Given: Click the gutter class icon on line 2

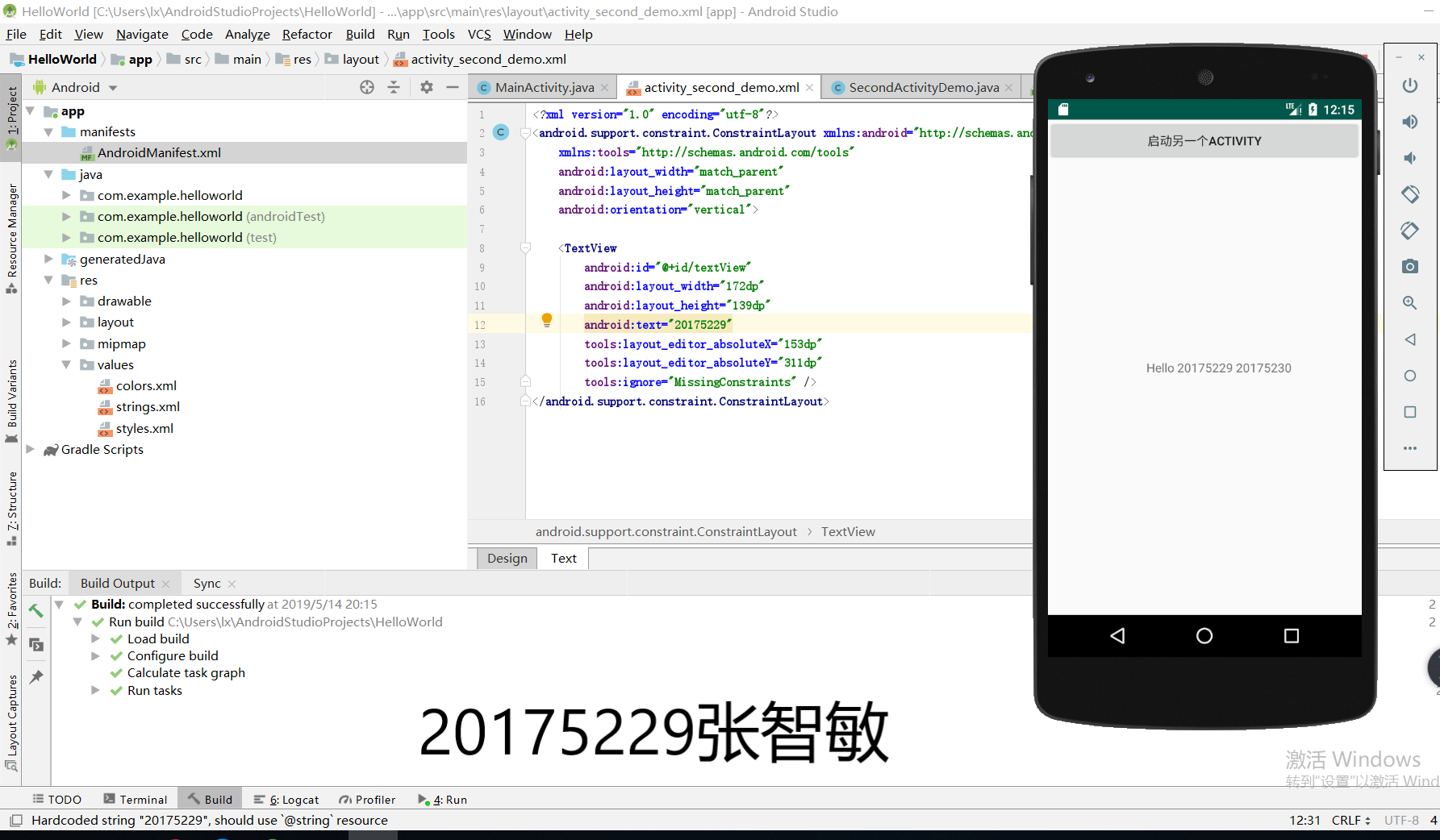Looking at the screenshot, I should click(x=501, y=132).
